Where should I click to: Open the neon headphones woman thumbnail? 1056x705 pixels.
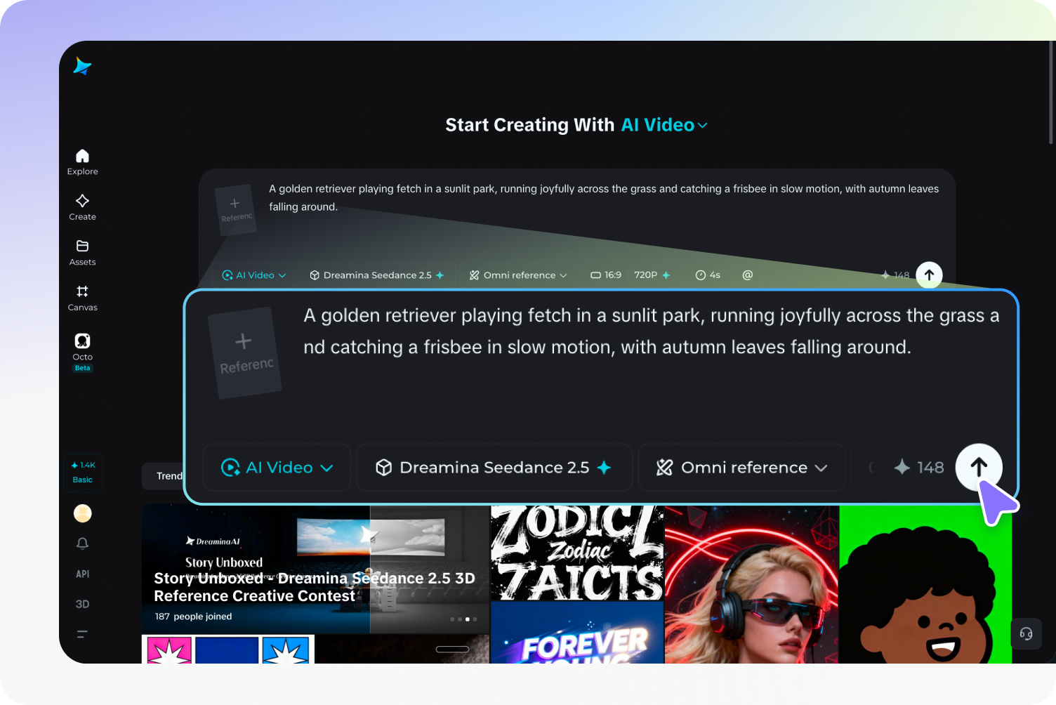click(x=752, y=584)
